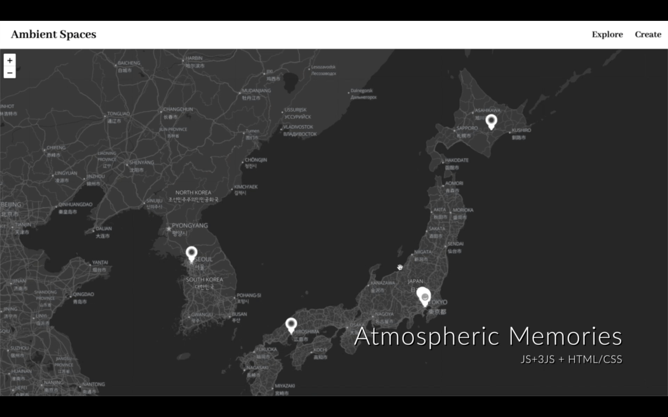Click the Fukuoka city label
668x417 pixels.
point(267,350)
